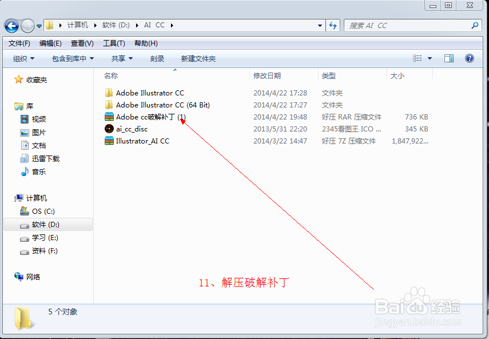The height and width of the screenshot is (339, 489).
Task: Open 迅雷下载 in sidebar
Action: pos(46,158)
